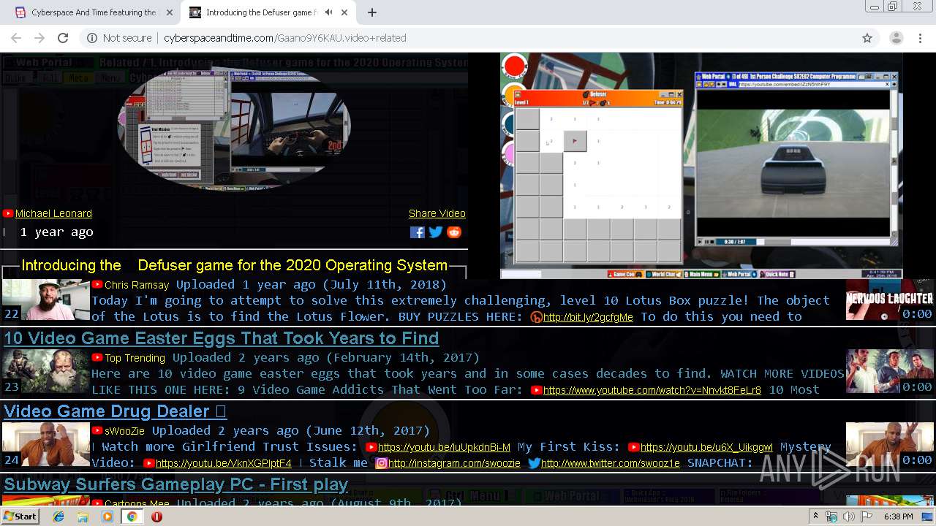Share the video on Twitter

click(x=436, y=232)
